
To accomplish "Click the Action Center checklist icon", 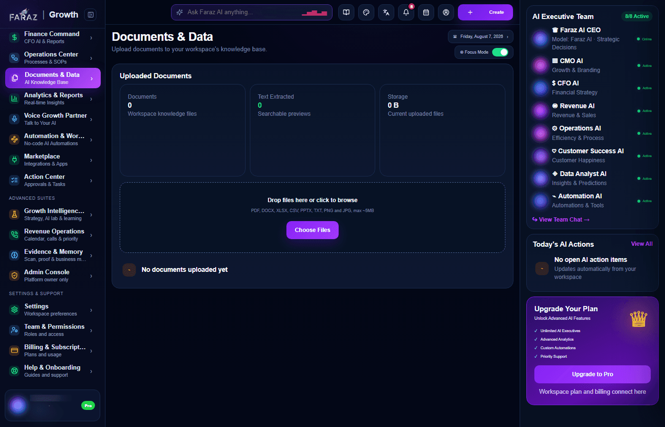I will click(x=14, y=180).
